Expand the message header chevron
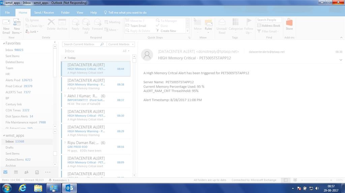 [341, 60]
